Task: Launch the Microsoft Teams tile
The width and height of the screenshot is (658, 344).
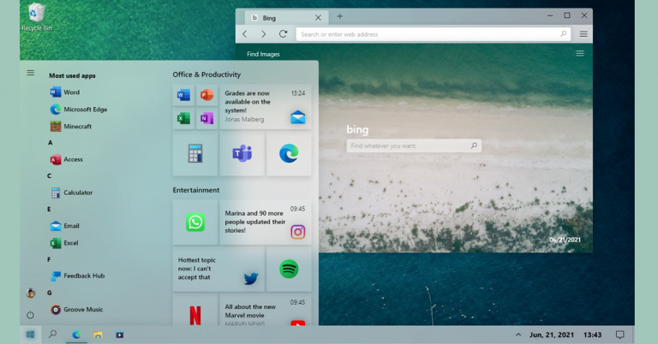Action: tap(242, 153)
